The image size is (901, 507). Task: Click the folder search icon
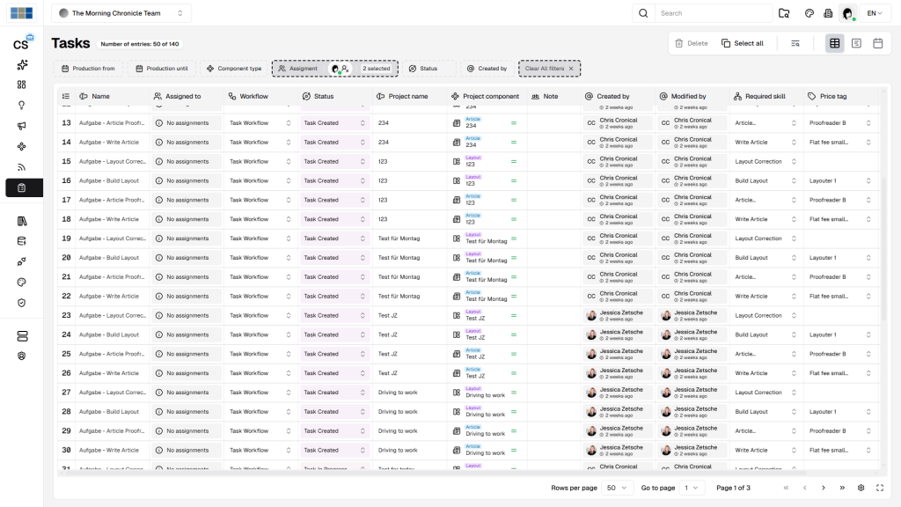784,13
